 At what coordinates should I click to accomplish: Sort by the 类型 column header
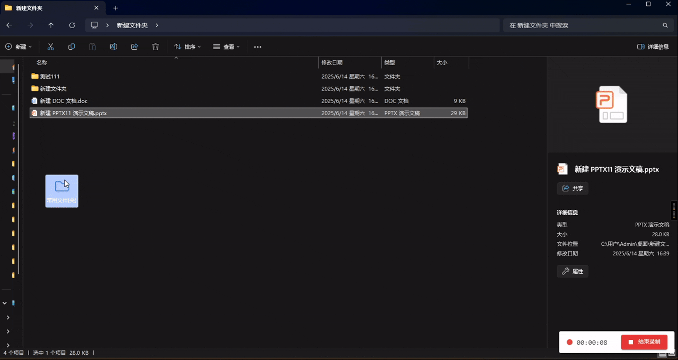(x=389, y=62)
